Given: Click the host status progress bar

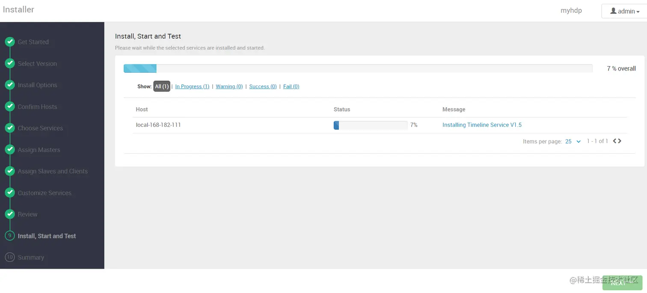Looking at the screenshot, I should pos(371,125).
